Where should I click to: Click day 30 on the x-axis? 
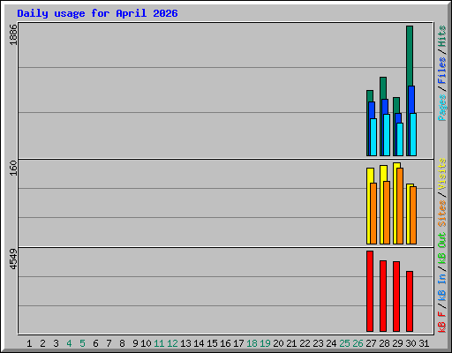(411, 343)
